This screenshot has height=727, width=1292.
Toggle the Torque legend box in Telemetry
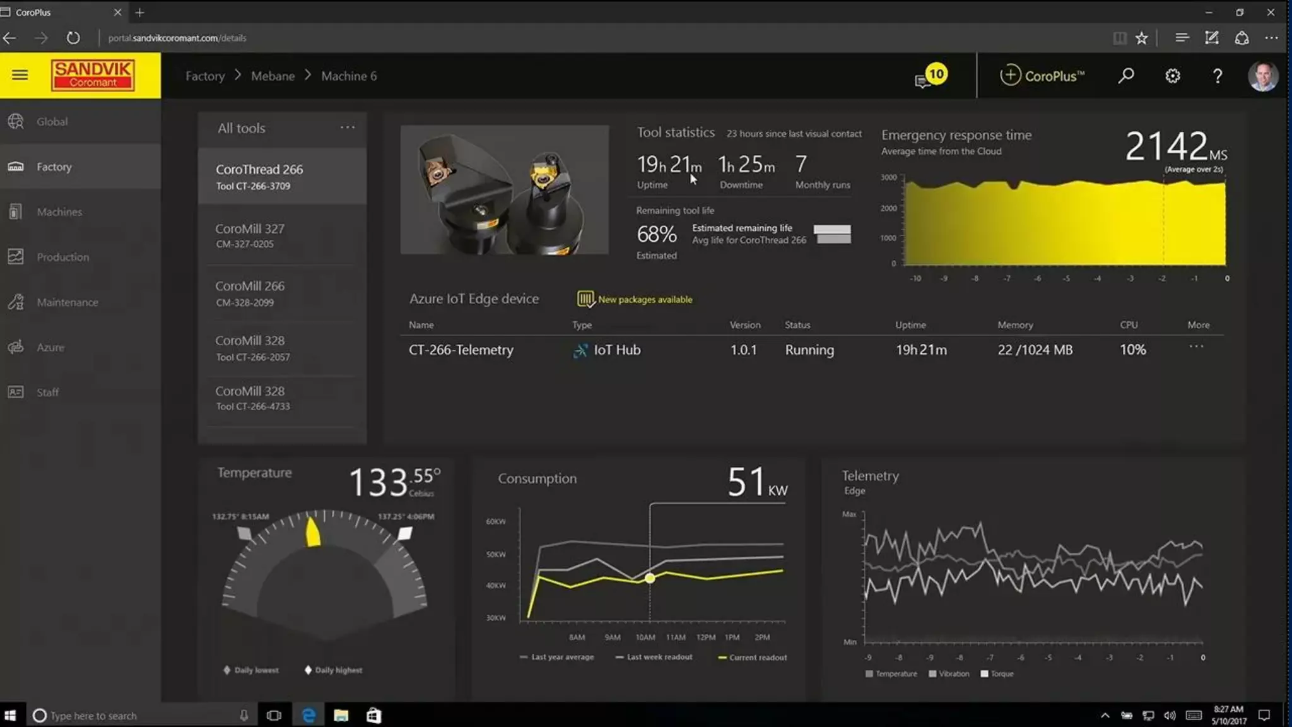click(984, 674)
